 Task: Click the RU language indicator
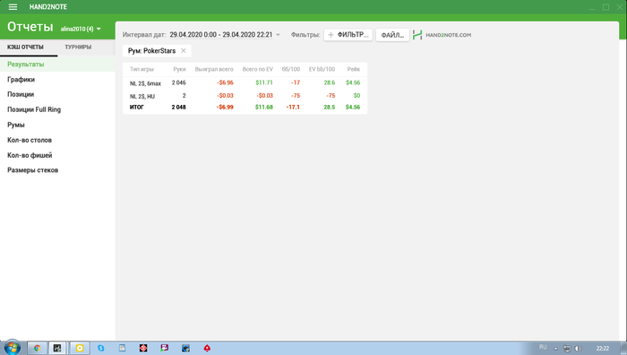pos(543,348)
